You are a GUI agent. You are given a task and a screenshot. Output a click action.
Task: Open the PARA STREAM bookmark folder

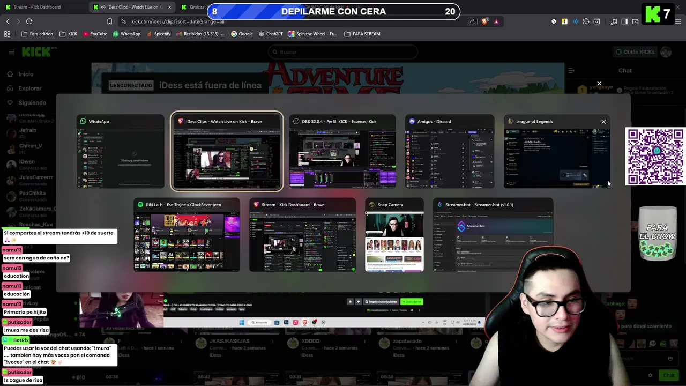(362, 34)
